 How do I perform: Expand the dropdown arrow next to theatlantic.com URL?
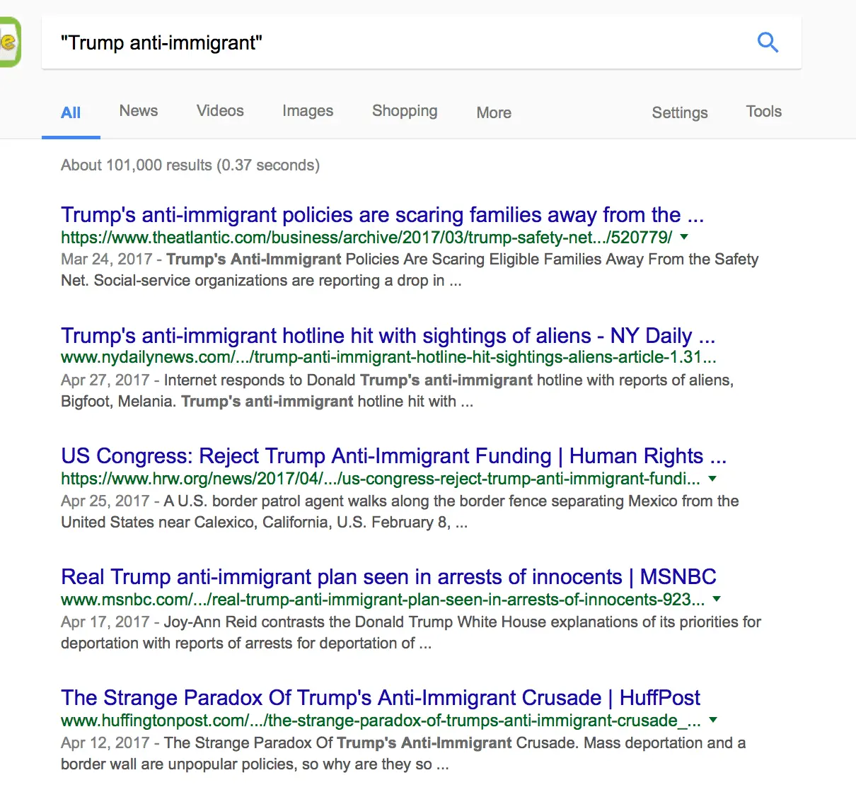click(683, 238)
